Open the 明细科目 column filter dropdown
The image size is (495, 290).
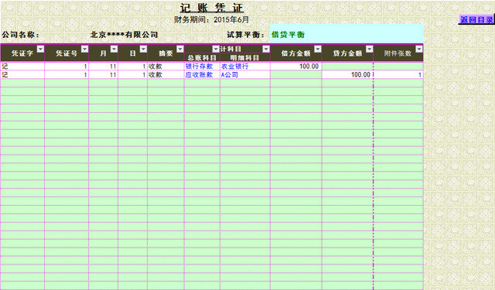pos(266,49)
